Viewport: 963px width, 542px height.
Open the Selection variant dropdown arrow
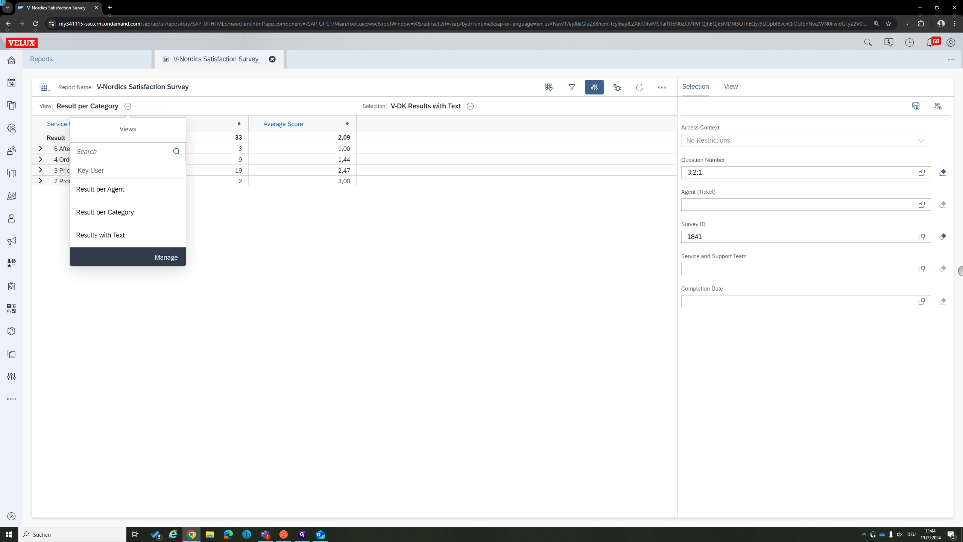470,106
